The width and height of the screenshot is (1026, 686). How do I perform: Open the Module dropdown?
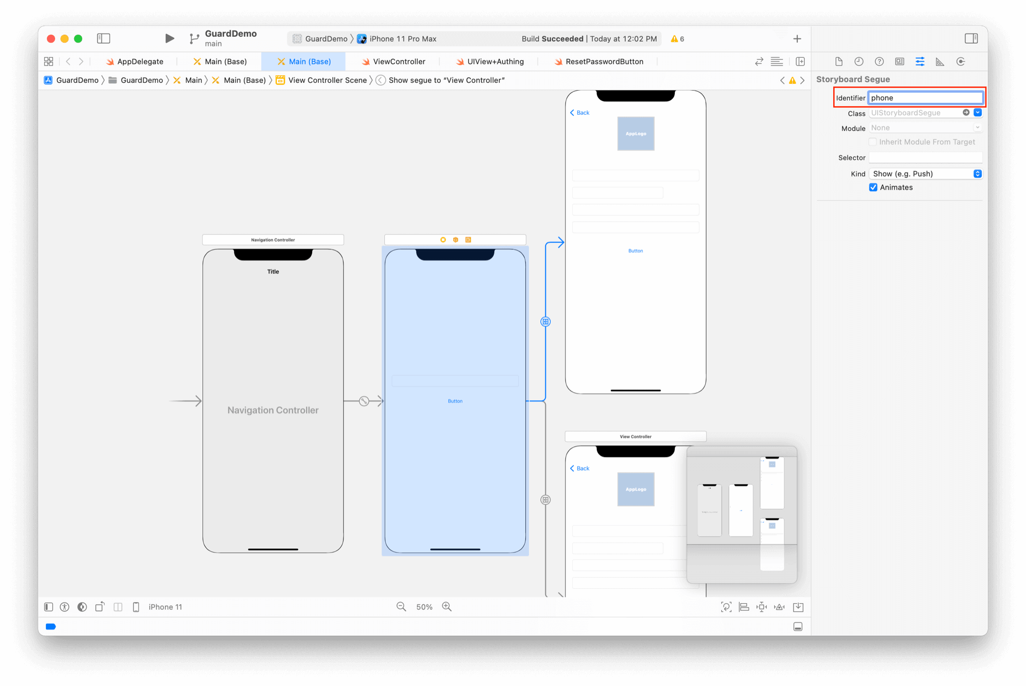(926, 128)
